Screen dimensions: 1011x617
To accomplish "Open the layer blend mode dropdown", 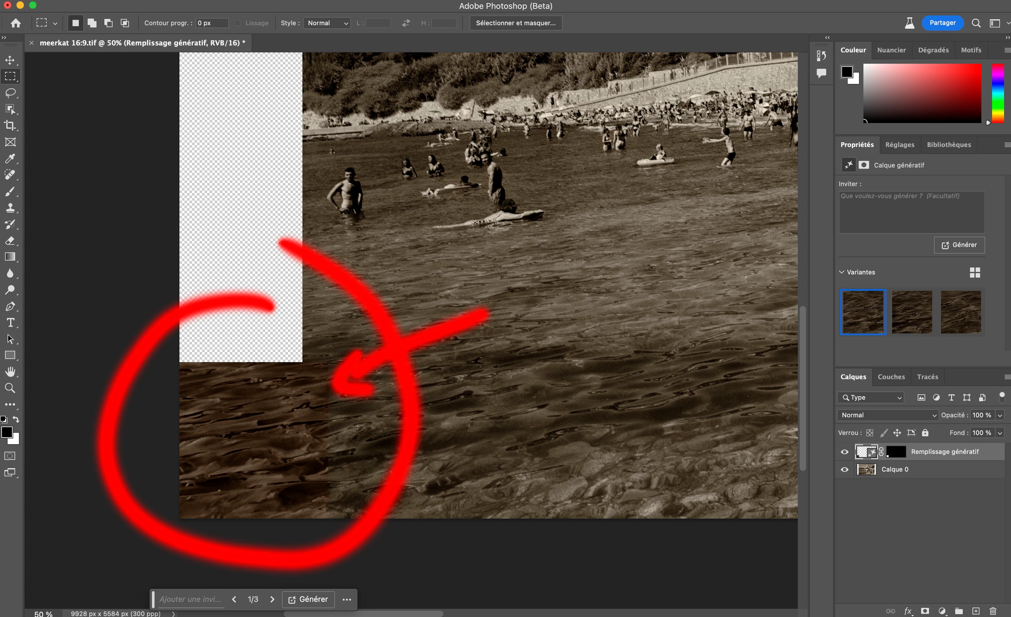I will (887, 415).
